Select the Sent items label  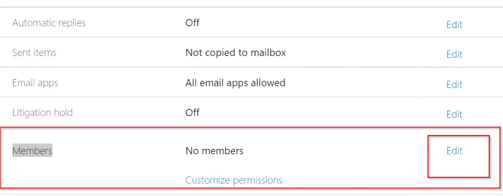click(34, 53)
